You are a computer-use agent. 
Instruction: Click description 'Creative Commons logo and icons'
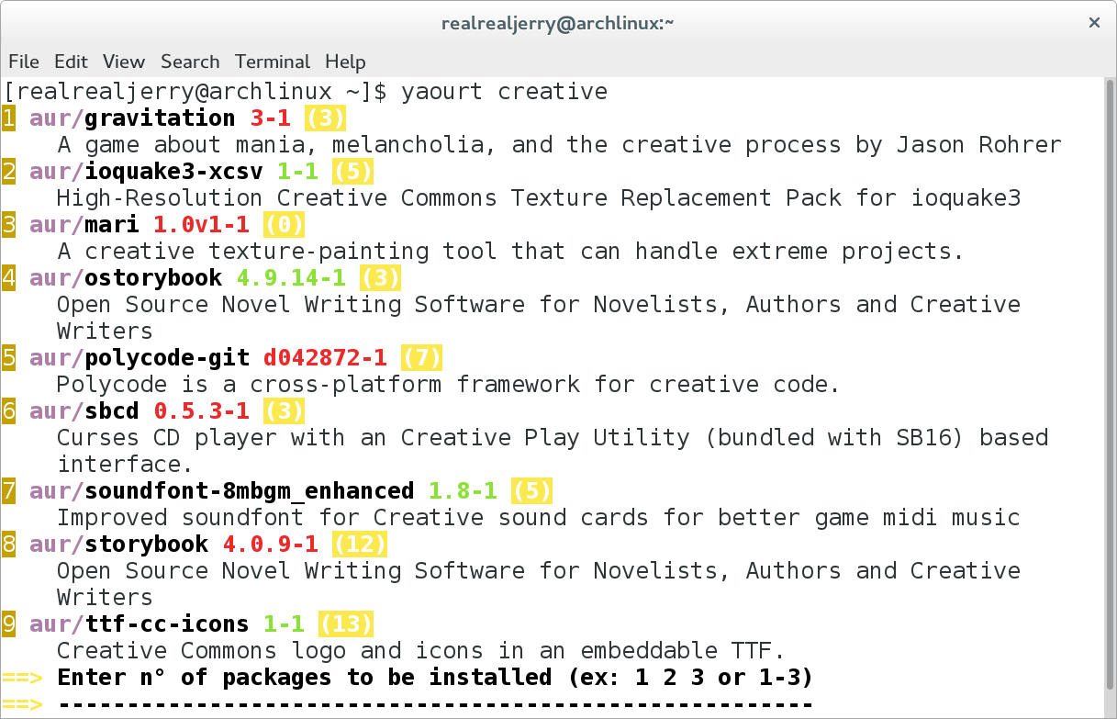click(x=421, y=651)
